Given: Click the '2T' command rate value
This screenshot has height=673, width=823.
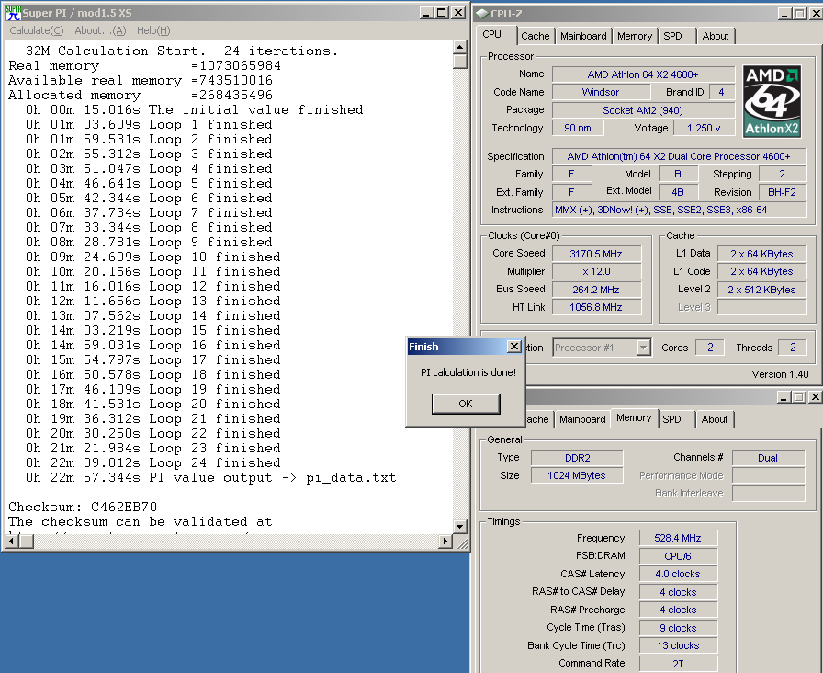Looking at the screenshot, I should point(678,664).
